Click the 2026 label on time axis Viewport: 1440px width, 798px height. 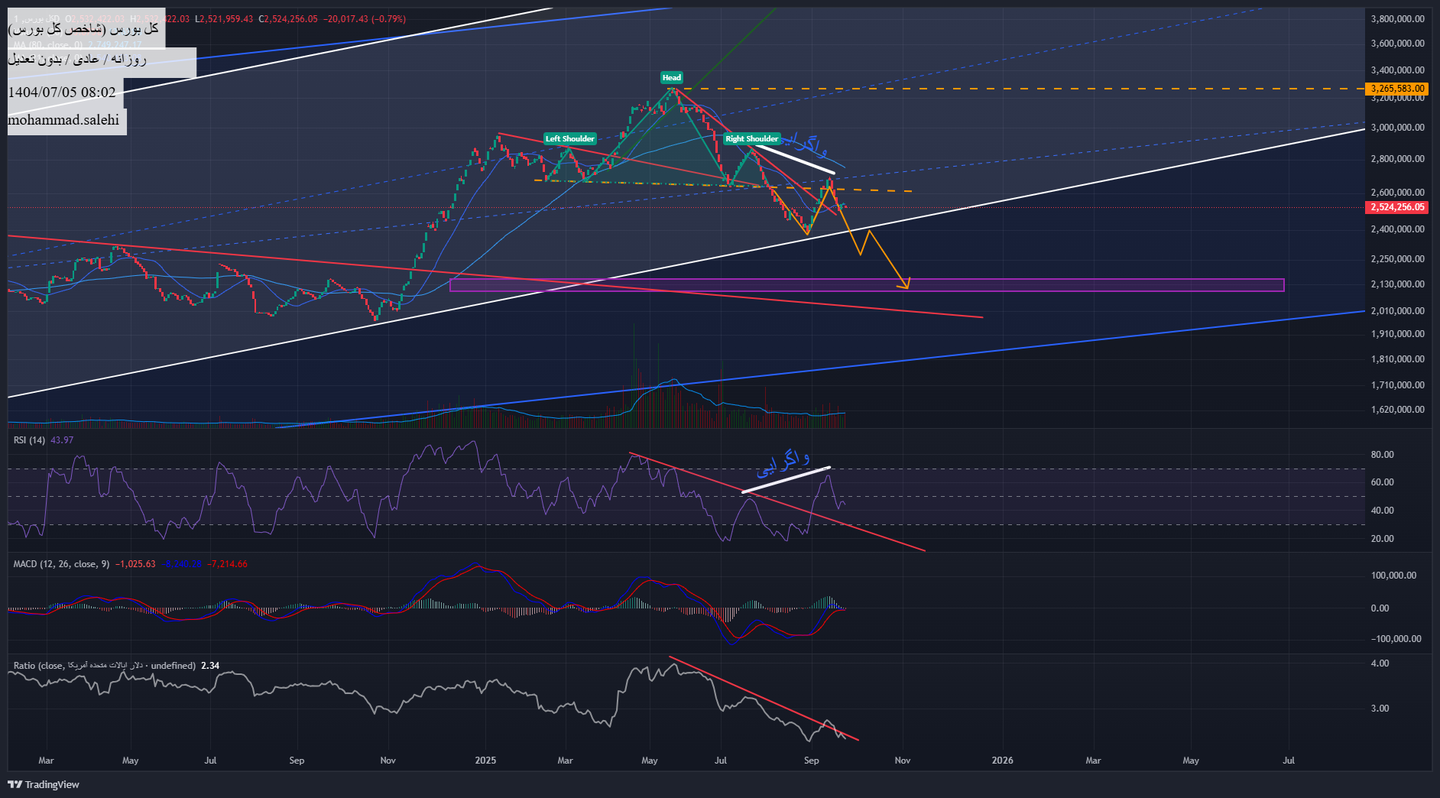1002,761
